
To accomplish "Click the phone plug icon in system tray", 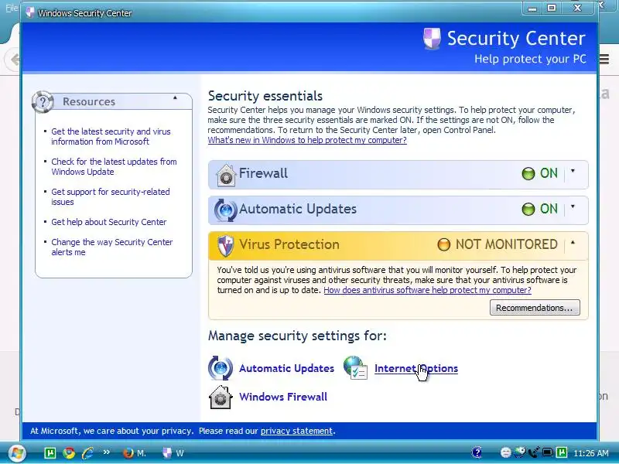I will click(x=534, y=452).
